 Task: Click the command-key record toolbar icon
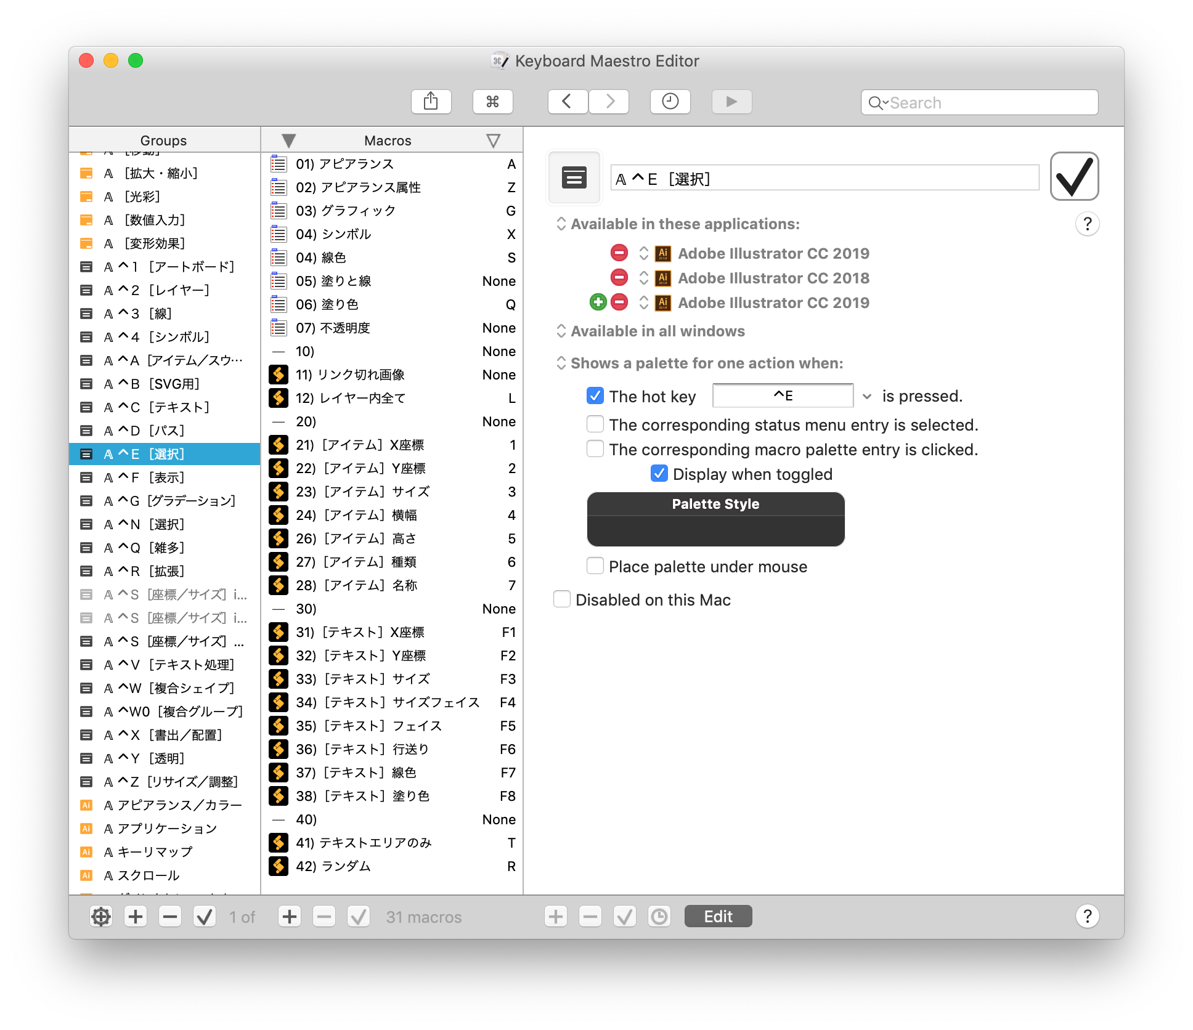[x=492, y=102]
